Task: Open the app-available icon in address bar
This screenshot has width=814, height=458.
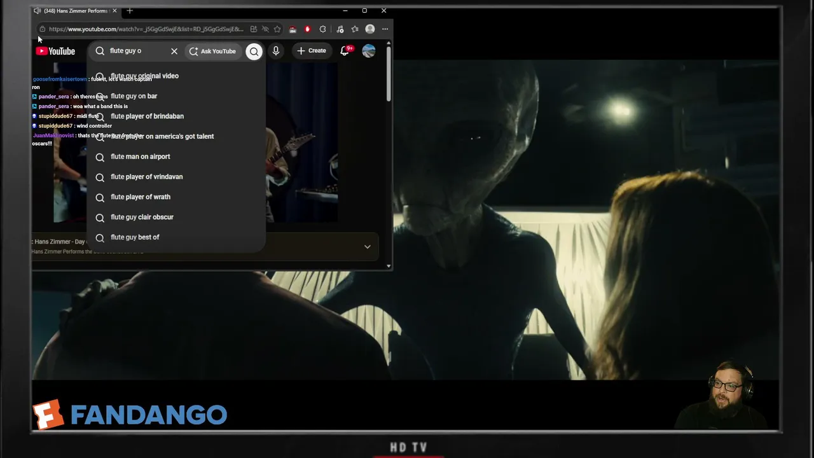Action: [254, 29]
